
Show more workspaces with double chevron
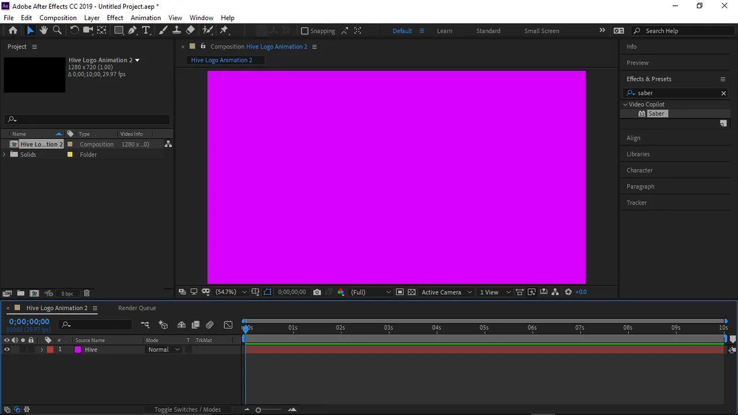pos(602,31)
